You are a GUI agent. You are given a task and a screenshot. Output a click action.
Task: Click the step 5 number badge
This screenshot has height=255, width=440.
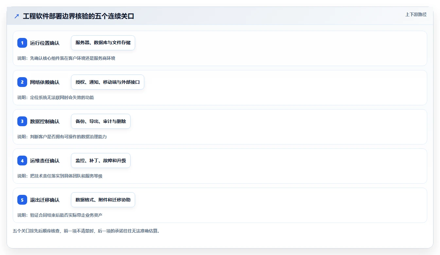click(22, 200)
